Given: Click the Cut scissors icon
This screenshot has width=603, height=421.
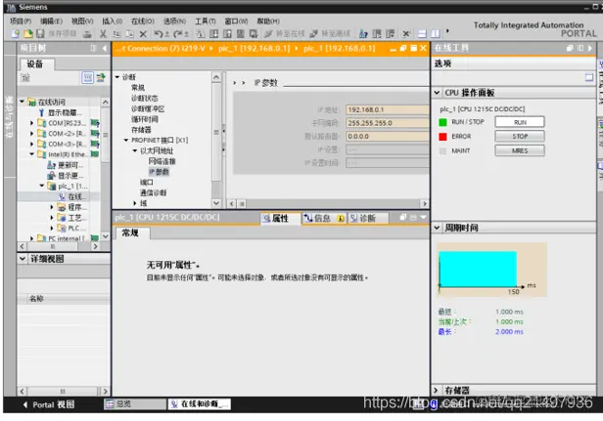Looking at the screenshot, I should tap(103, 34).
